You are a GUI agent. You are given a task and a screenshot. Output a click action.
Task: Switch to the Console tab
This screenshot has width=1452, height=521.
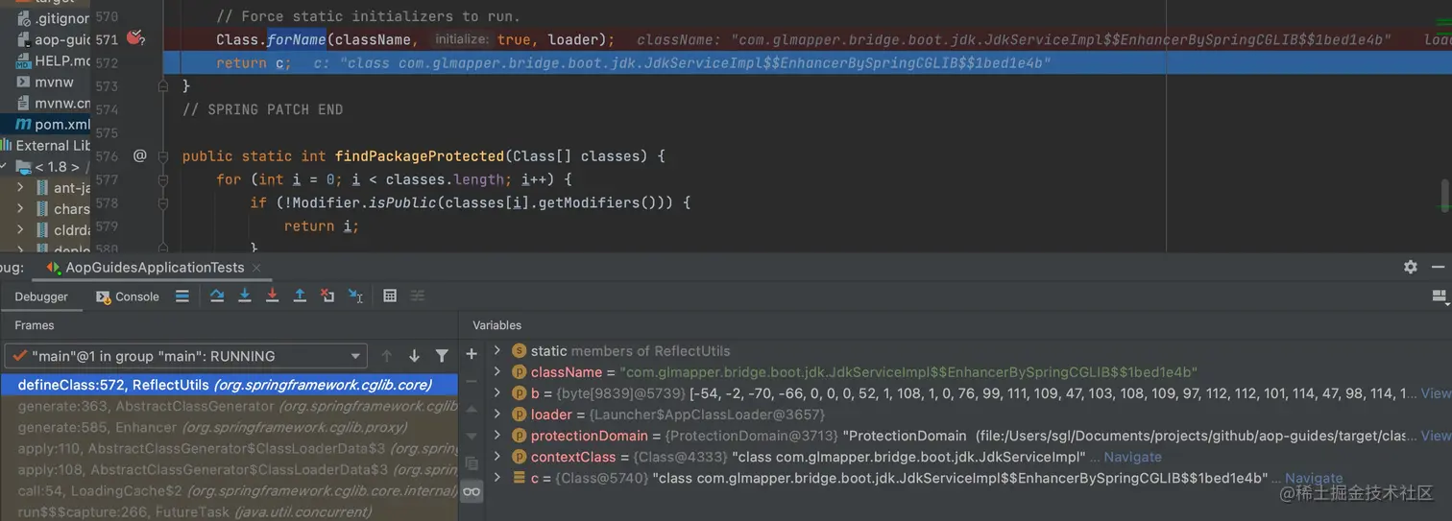tap(128, 296)
